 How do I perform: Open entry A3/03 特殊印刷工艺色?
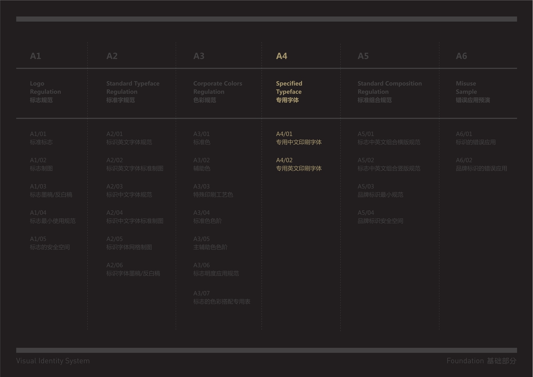[x=213, y=190]
